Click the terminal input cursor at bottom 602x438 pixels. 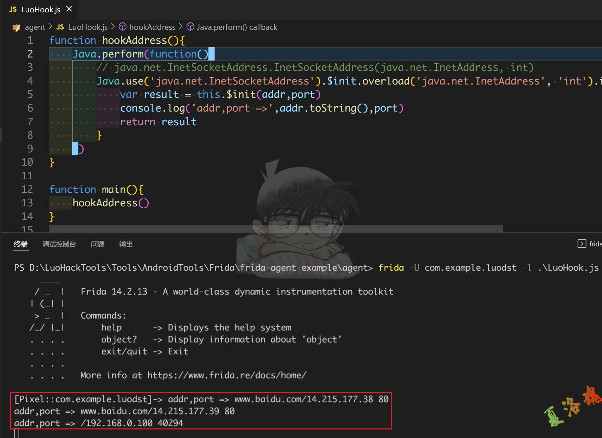(x=16, y=434)
